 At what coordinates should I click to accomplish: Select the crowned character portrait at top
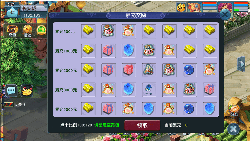(x=195, y=7)
